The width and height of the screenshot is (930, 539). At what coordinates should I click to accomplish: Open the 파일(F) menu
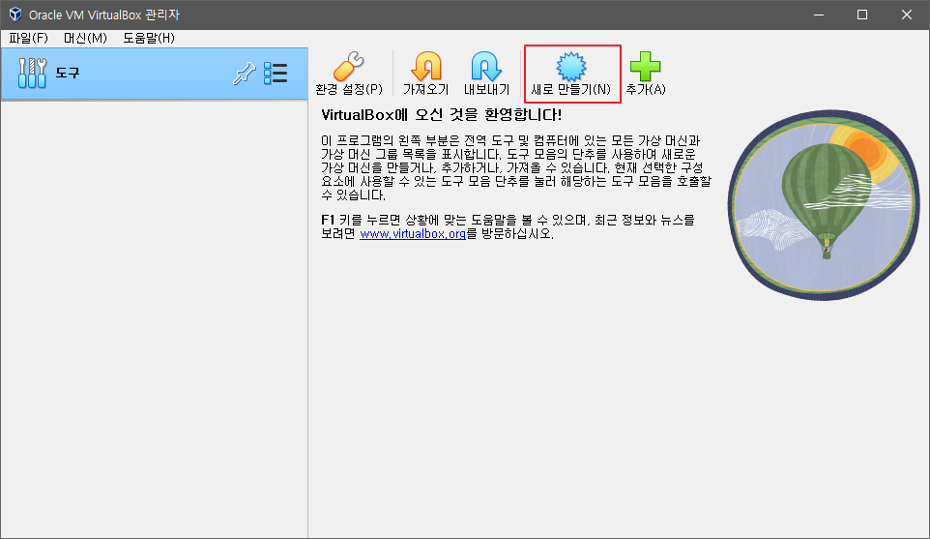click(x=28, y=38)
